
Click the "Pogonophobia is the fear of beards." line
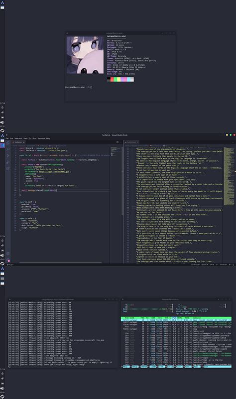pos(156,238)
